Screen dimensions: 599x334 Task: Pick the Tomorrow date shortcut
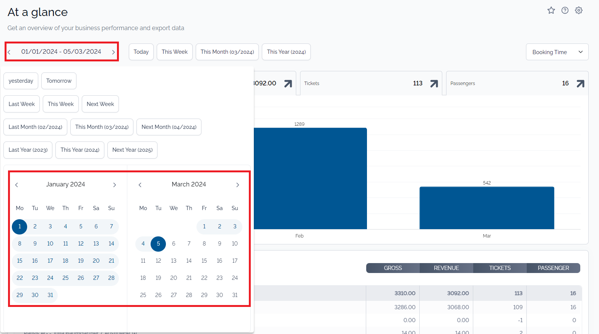pyautogui.click(x=58, y=80)
